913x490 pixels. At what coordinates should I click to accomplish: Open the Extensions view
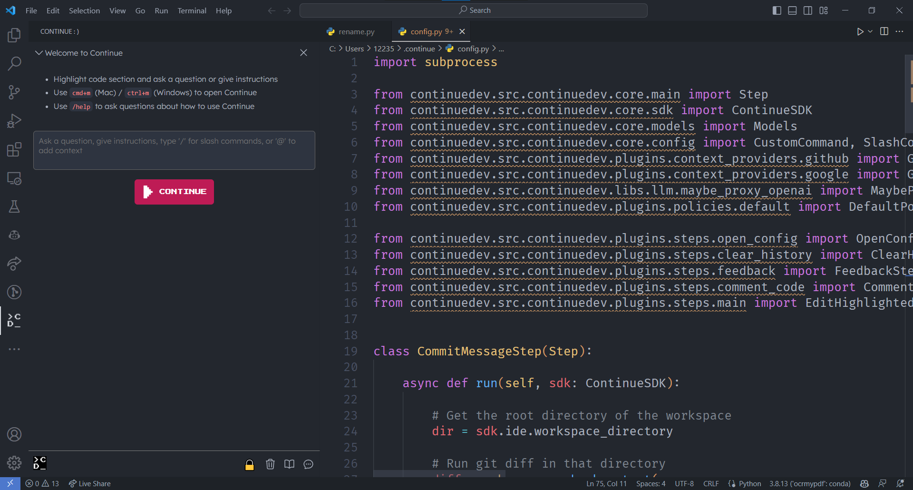14,149
